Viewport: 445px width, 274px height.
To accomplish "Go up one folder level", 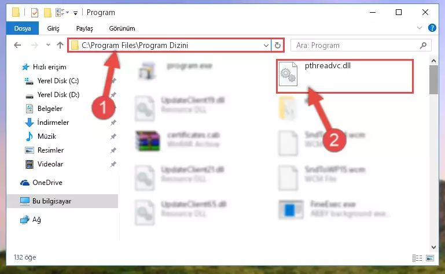I will tap(60, 45).
